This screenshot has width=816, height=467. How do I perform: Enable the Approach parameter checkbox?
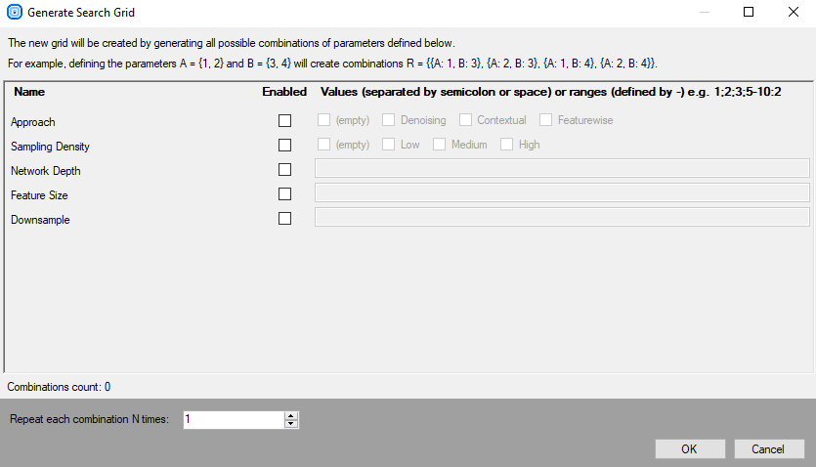(284, 121)
